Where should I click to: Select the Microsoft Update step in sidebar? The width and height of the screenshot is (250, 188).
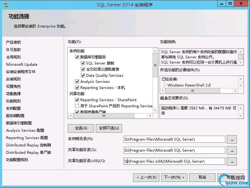[x=22, y=65]
